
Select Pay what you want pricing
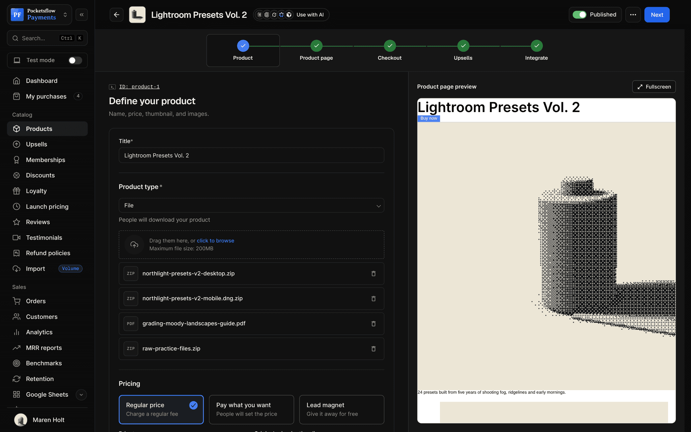(251, 409)
